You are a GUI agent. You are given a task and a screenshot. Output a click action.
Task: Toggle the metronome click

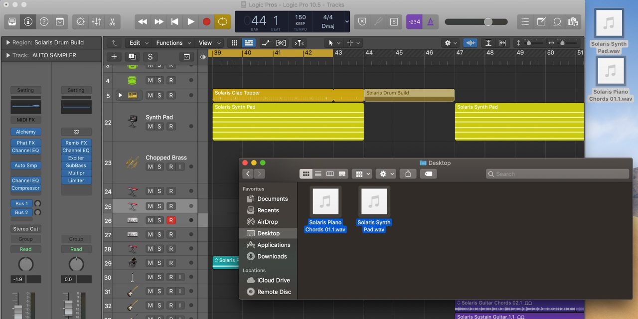click(x=430, y=21)
